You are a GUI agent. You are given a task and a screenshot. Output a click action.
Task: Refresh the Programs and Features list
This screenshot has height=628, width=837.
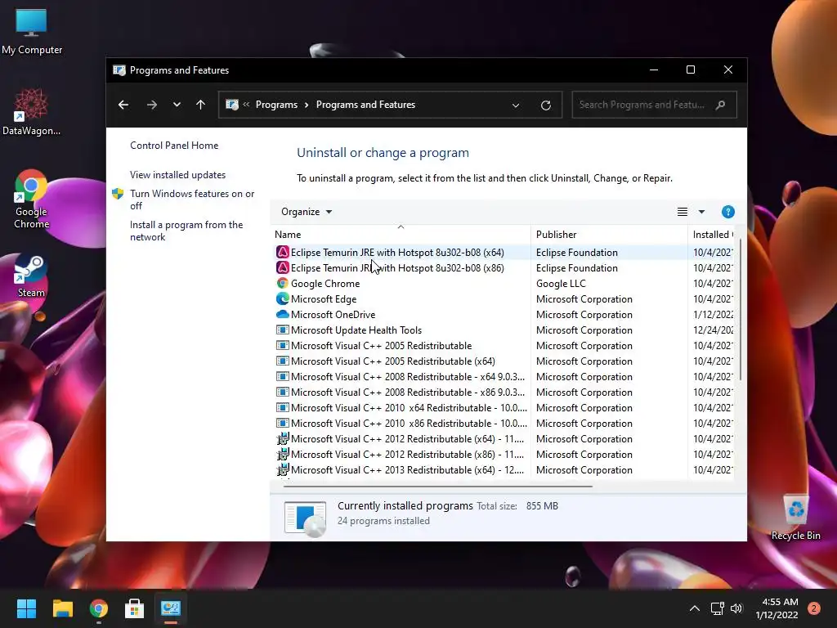[x=545, y=105]
